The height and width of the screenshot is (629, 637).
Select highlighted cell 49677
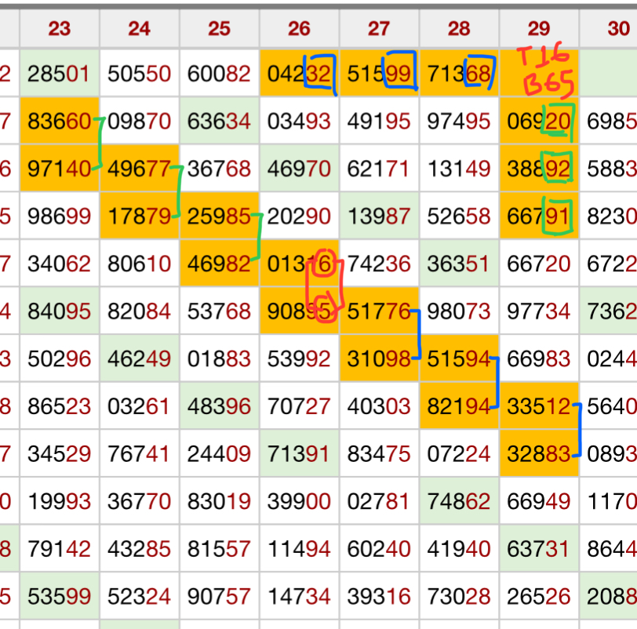coord(140,168)
